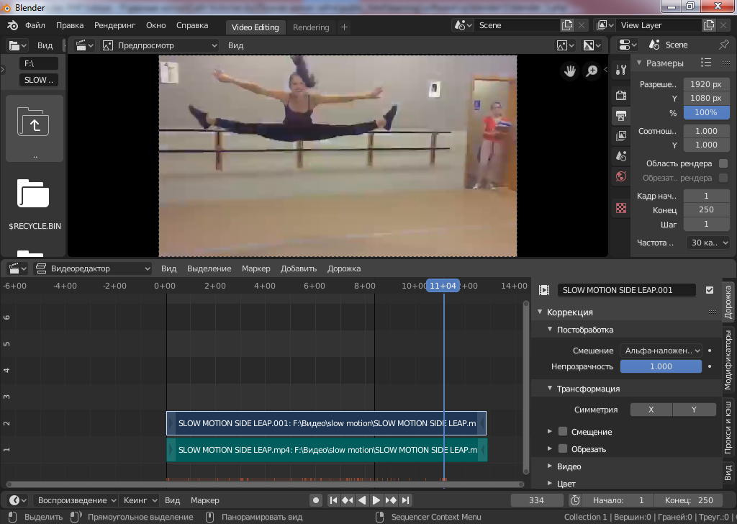Expand the Видео section
Screen dimensions: 737x524
click(x=569, y=466)
